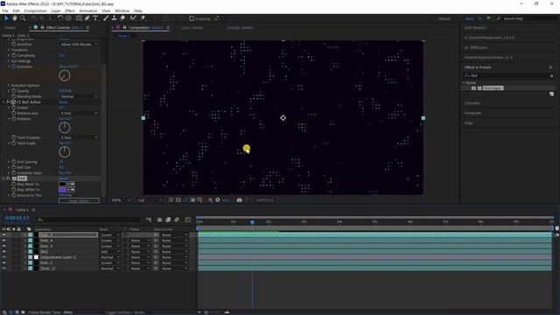Open the Animation menu
This screenshot has height=315, width=560.
(x=87, y=10)
